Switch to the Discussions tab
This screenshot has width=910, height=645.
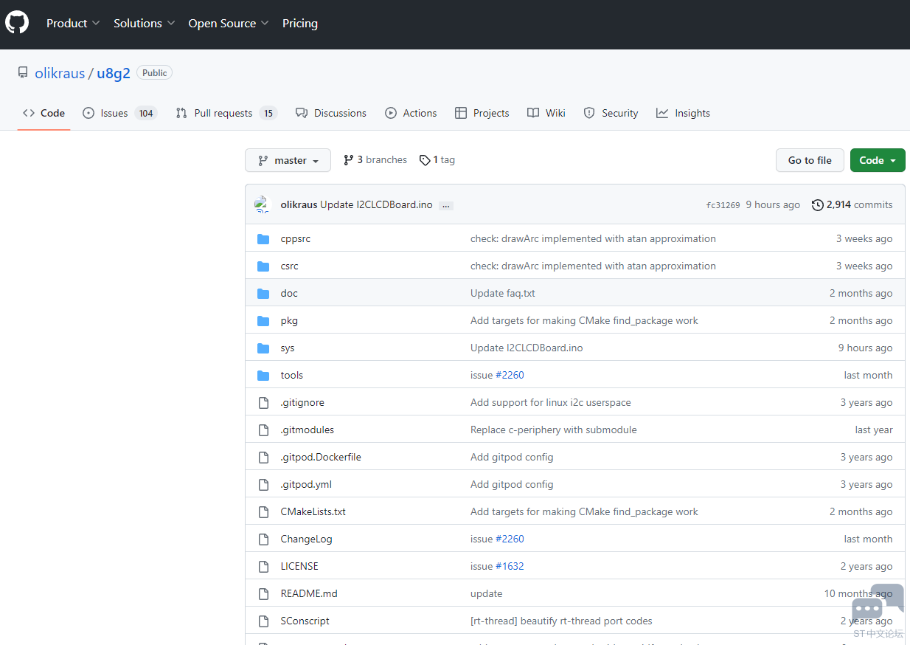330,113
